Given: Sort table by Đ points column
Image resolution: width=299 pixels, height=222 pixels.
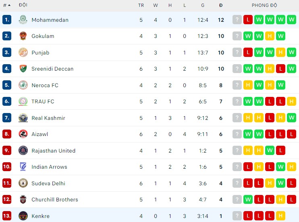Looking at the screenshot, I should 221,5.
